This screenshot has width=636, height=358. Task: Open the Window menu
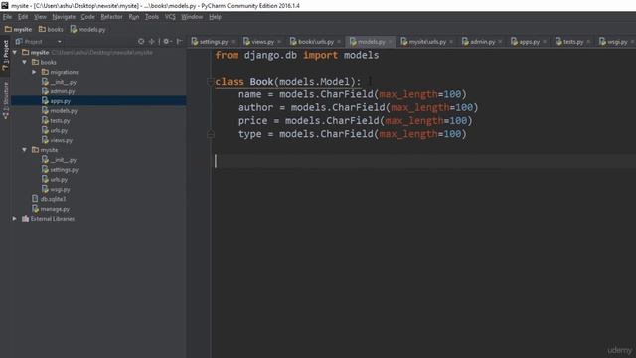[x=192, y=17]
